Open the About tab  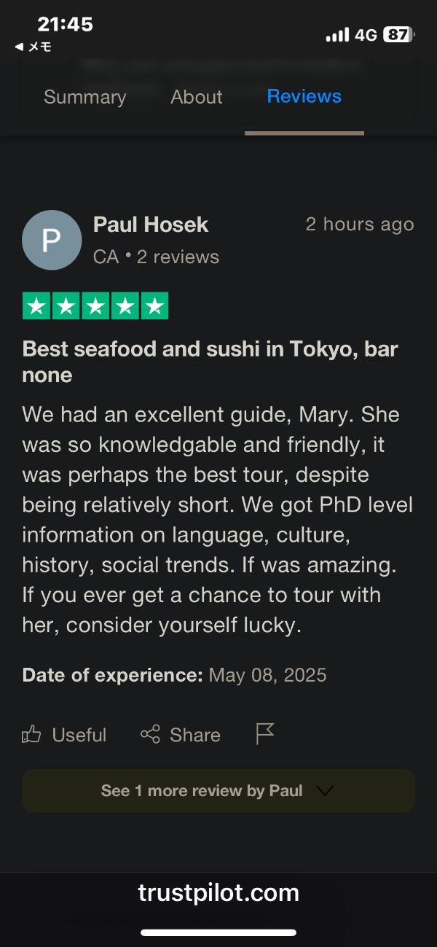(x=197, y=97)
